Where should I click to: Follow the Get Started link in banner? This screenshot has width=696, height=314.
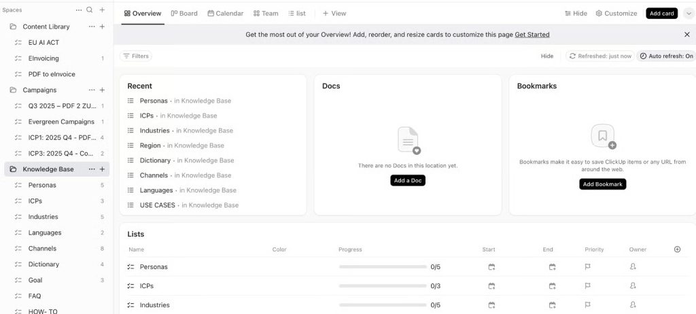(532, 35)
